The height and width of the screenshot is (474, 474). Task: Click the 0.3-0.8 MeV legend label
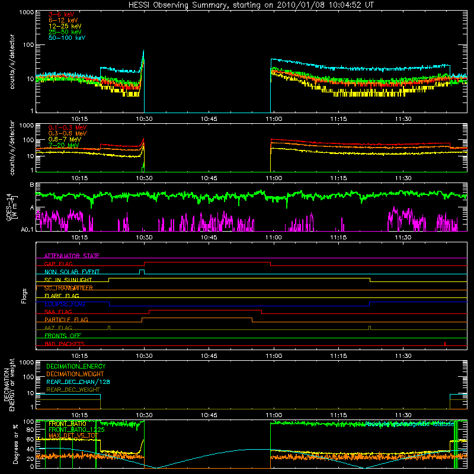[68, 133]
